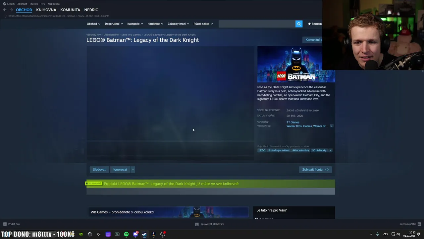The width and height of the screenshot is (424, 239).
Task: Open the WB Games collection banner
Action: click(x=168, y=212)
